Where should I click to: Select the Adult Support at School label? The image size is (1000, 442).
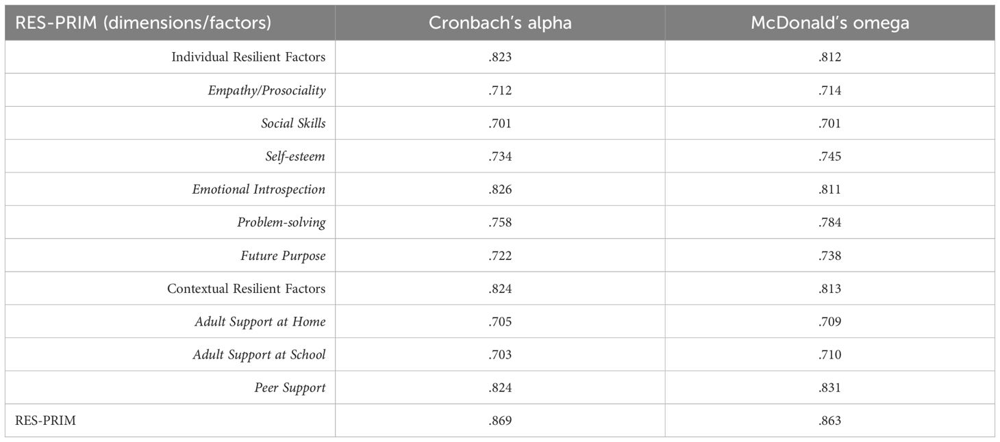pos(260,354)
